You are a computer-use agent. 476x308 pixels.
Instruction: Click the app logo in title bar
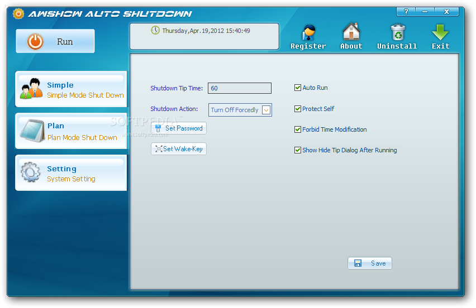(18, 13)
